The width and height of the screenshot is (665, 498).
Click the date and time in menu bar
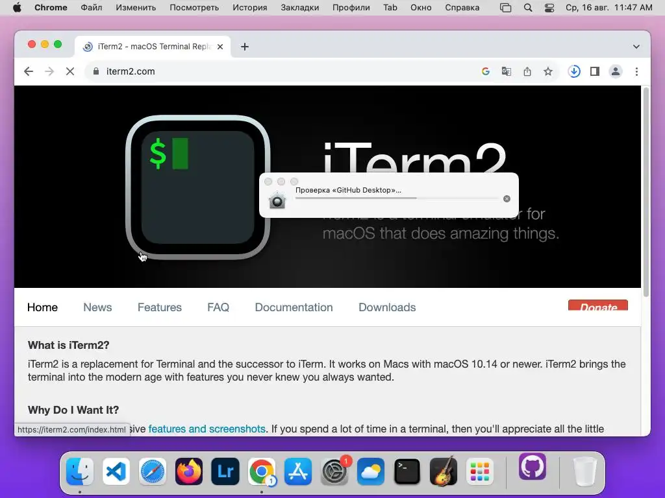point(609,8)
